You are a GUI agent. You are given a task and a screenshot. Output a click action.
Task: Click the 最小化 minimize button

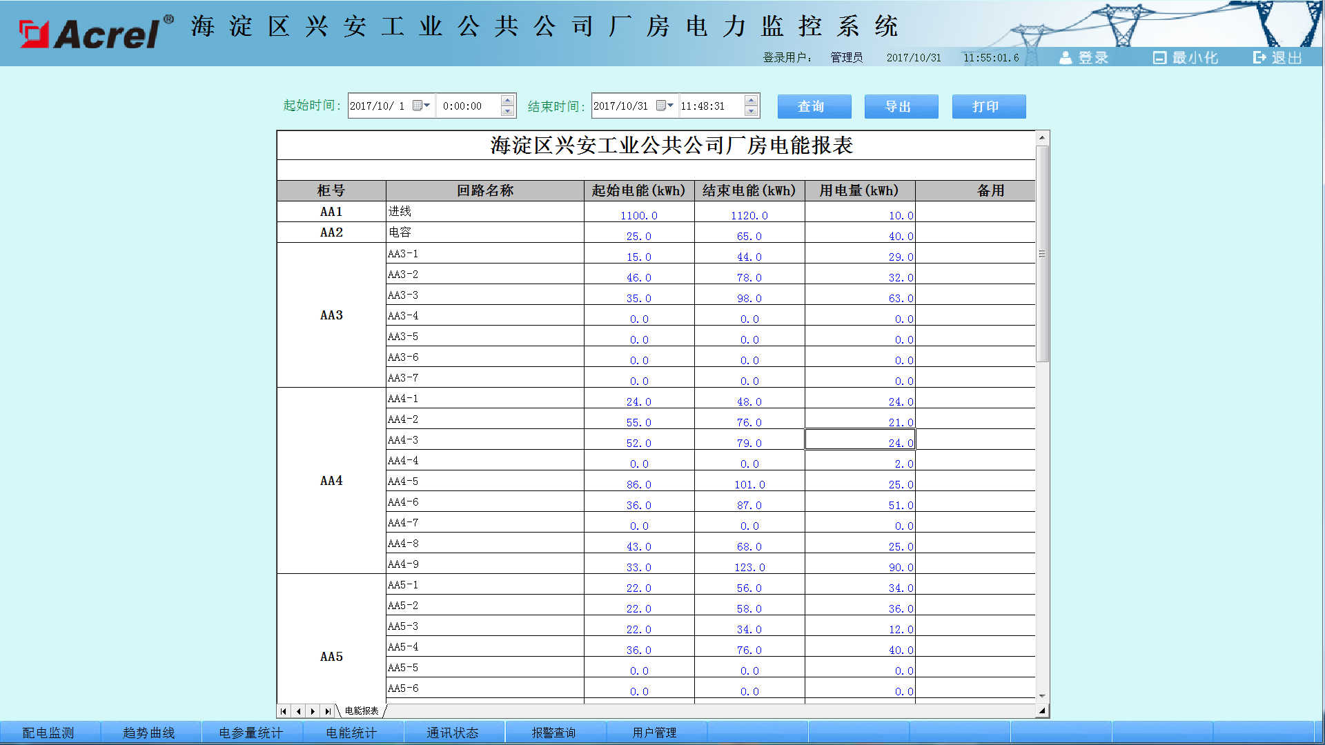1186,58
